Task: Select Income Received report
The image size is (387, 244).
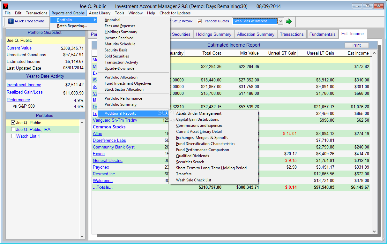Action: pos(119,38)
